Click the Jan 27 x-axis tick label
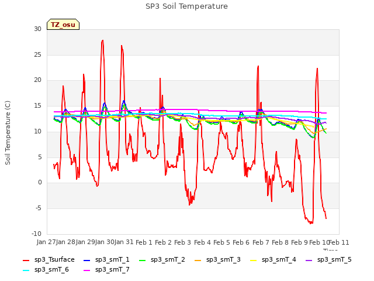 coord(46,242)
